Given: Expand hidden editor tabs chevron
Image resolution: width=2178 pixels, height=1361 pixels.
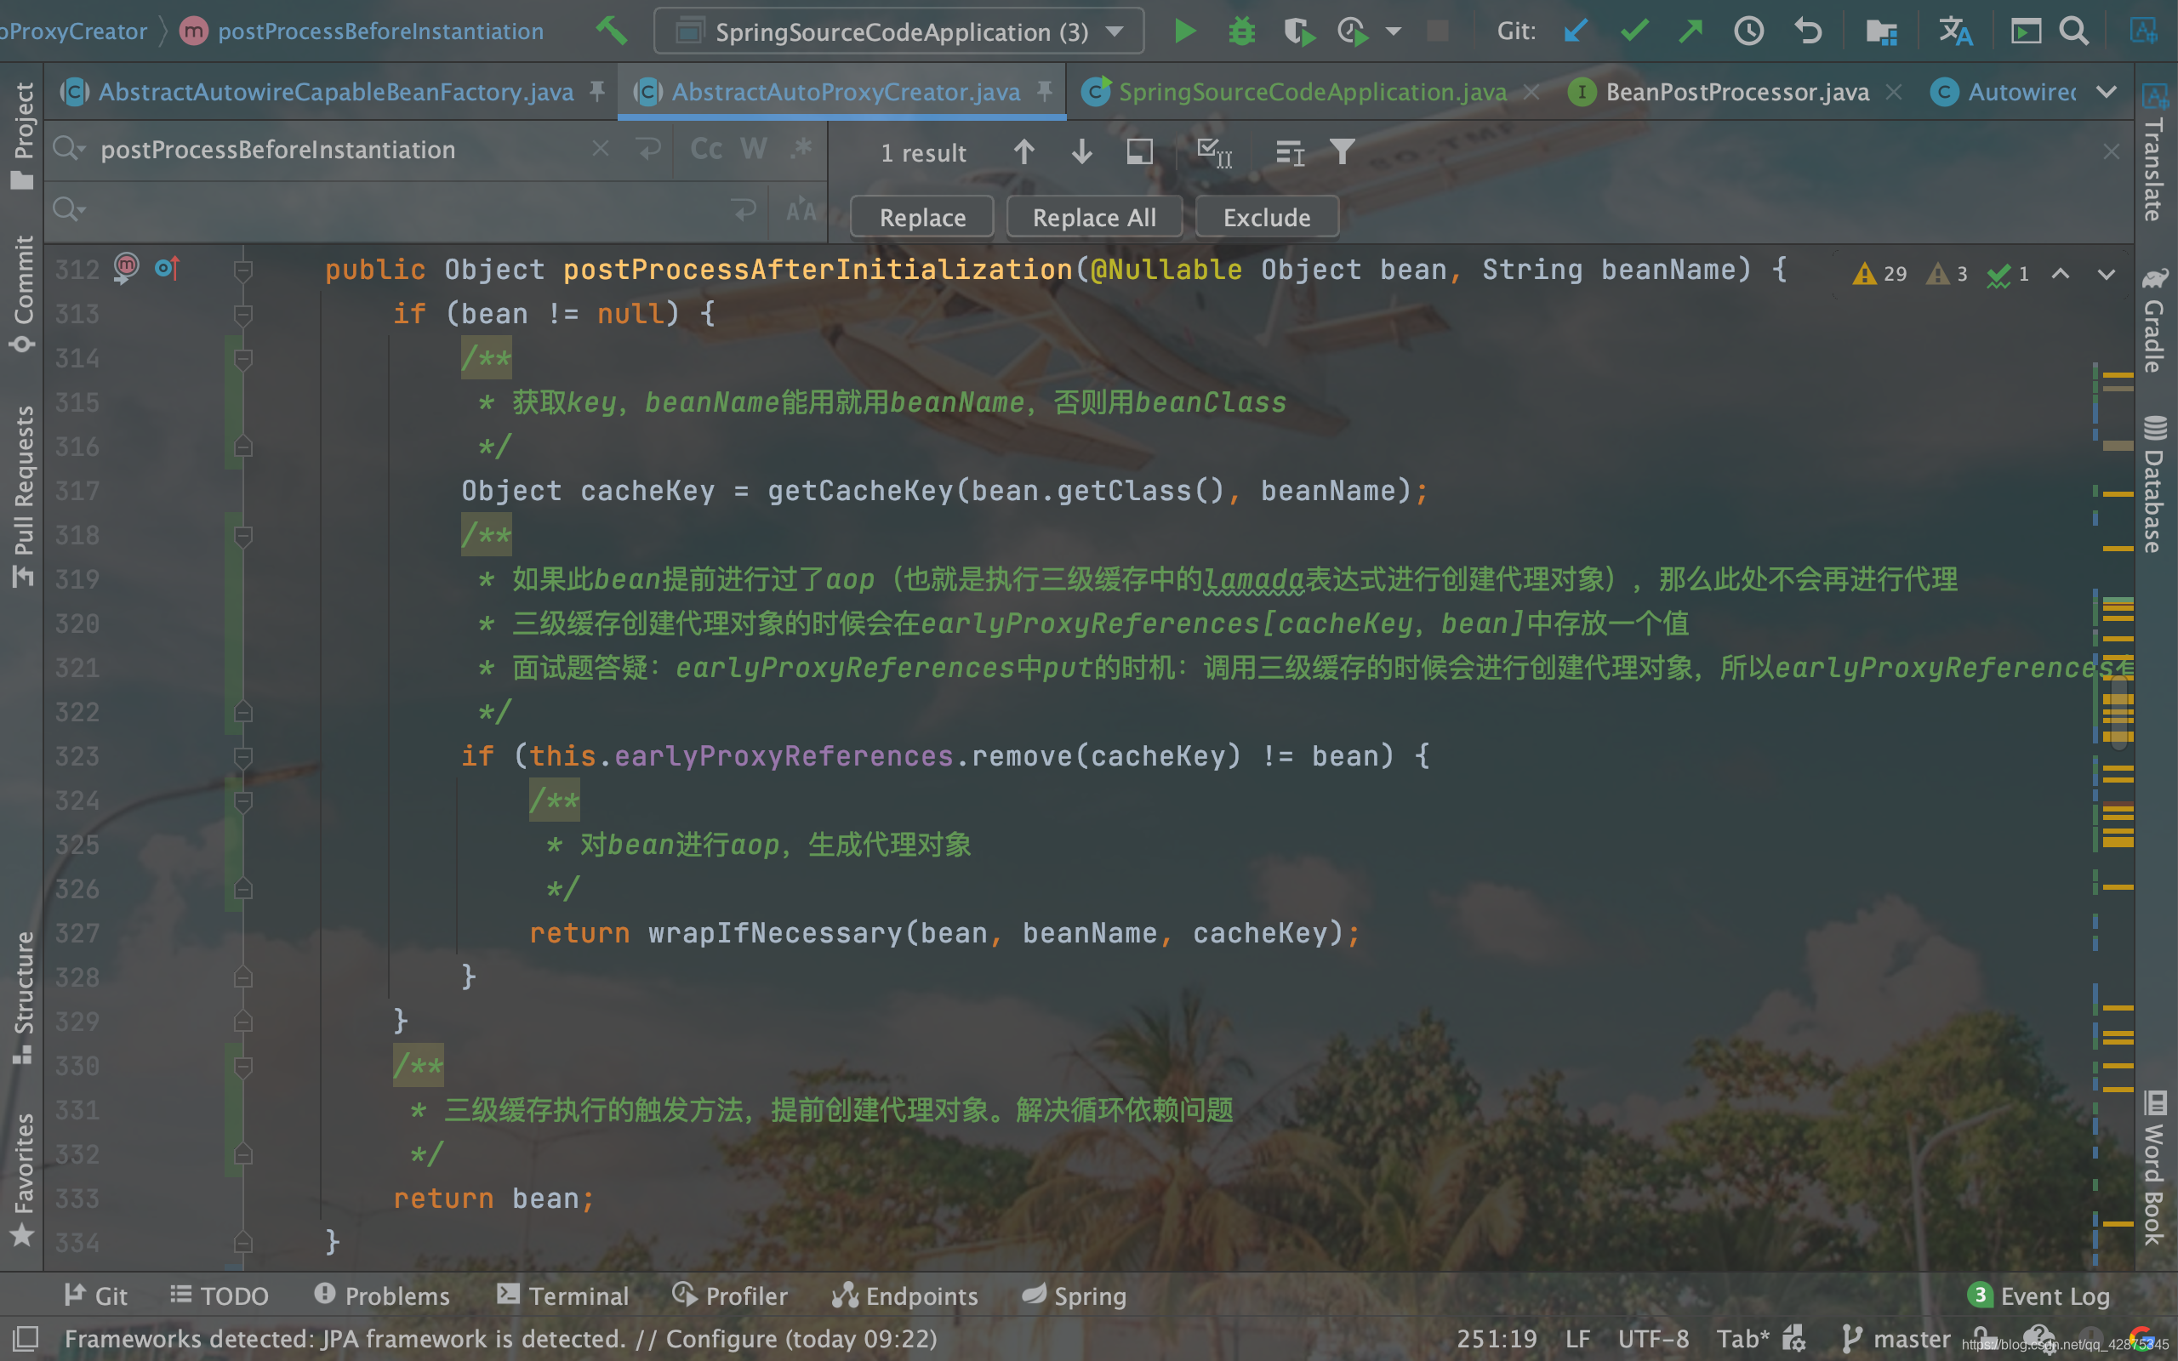Looking at the screenshot, I should coord(2106,92).
